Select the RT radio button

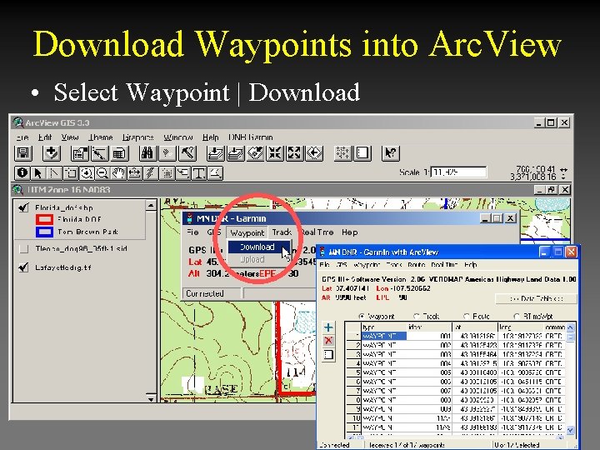(x=517, y=317)
